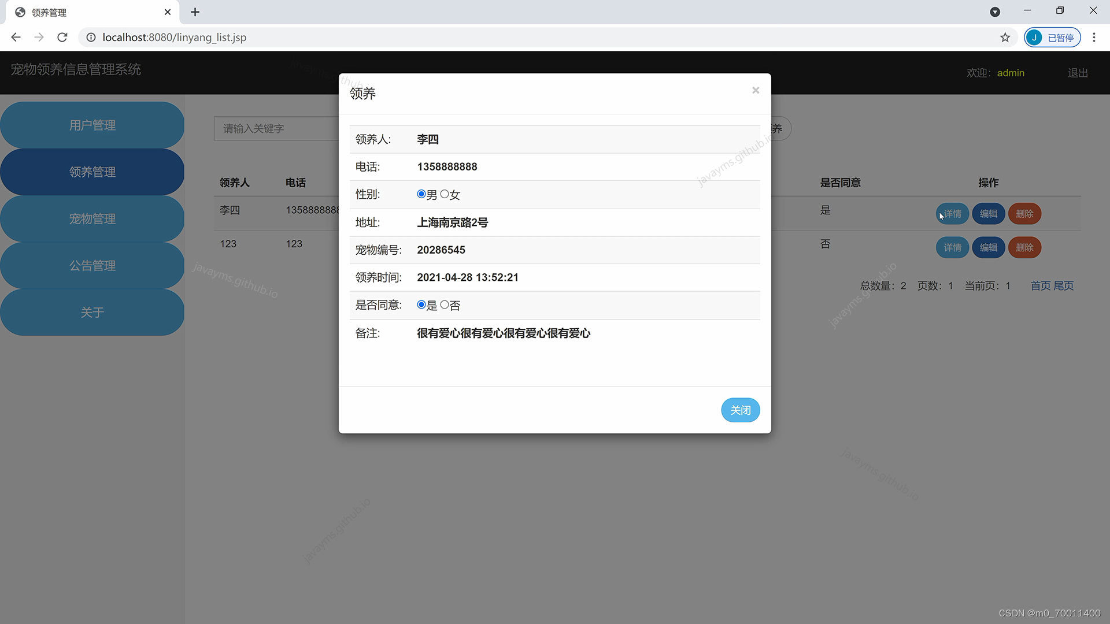Viewport: 1110px width, 624px height.
Task: Click the browser back navigation arrow
Action: point(16,37)
